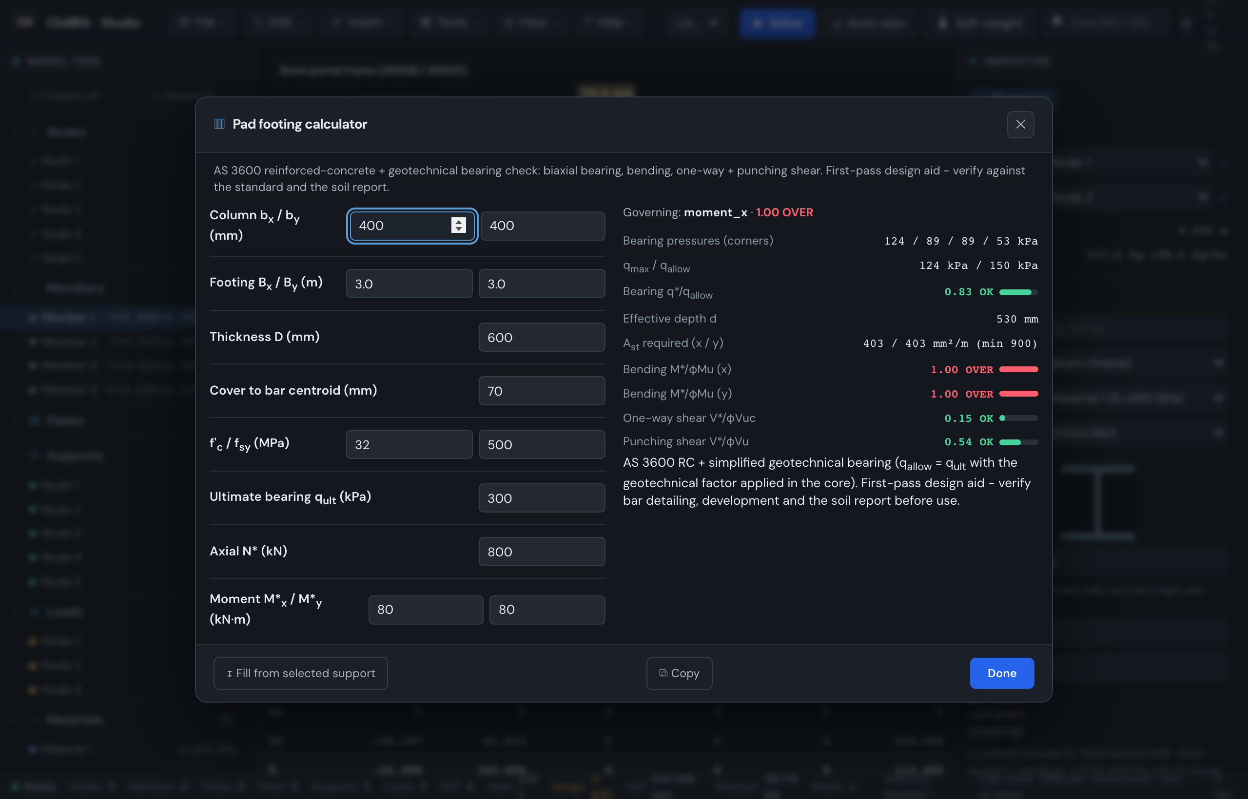This screenshot has height=799, width=1248.
Task: Select the Axial N* field showing 800
Action: (542, 552)
